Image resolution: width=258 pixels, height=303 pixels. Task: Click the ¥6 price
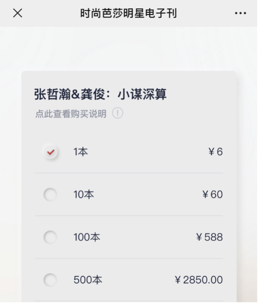pos(216,152)
